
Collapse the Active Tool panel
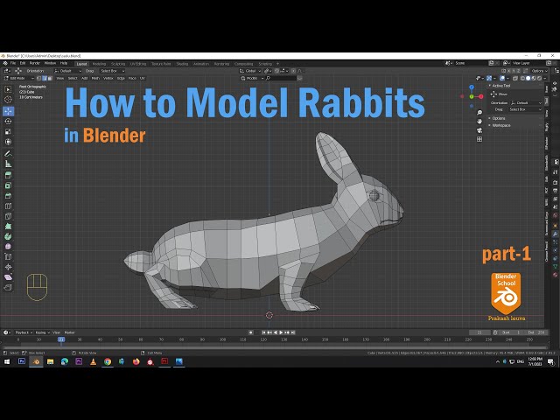coord(500,86)
